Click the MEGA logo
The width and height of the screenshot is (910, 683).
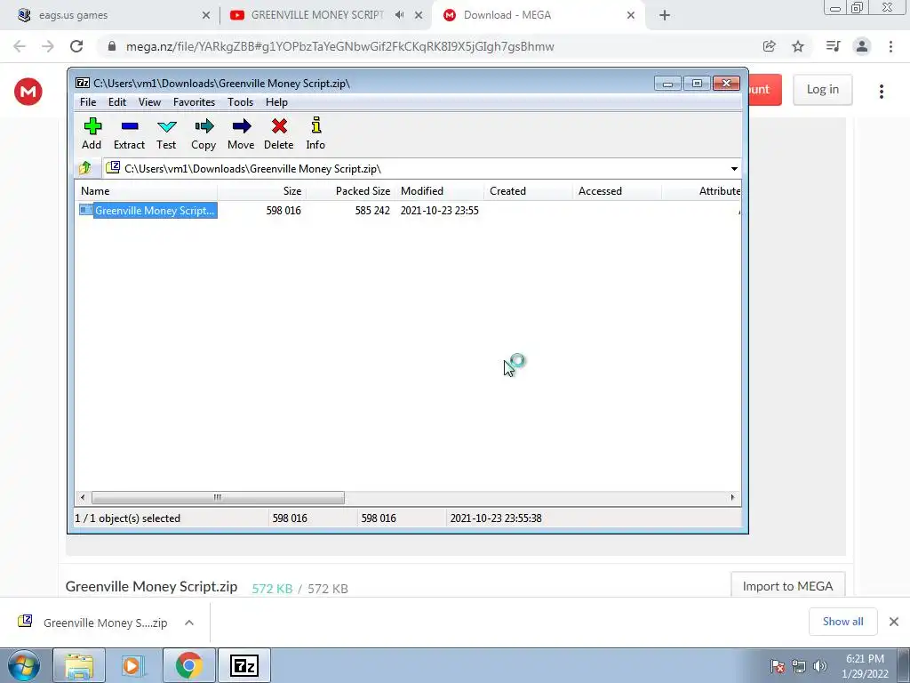(x=28, y=92)
